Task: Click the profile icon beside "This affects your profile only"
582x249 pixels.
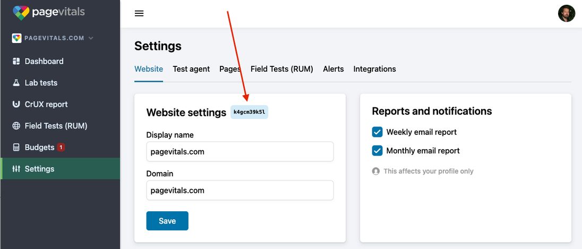Action: click(375, 171)
